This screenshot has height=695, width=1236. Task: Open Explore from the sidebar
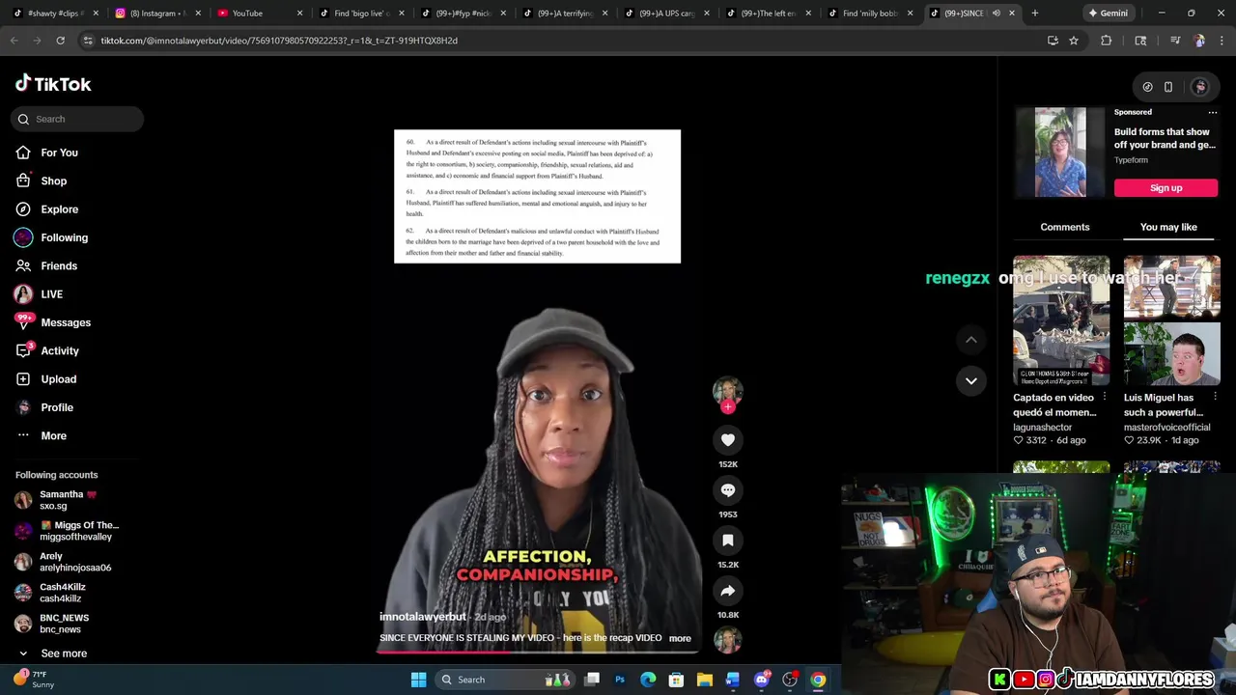[x=60, y=209]
